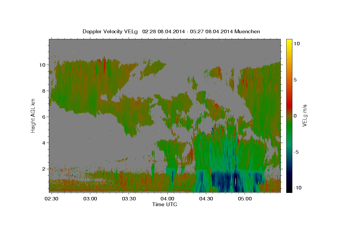The width and height of the screenshot is (347, 231).
Task: Select the '04:00' time axis label
Action: tap(167, 199)
